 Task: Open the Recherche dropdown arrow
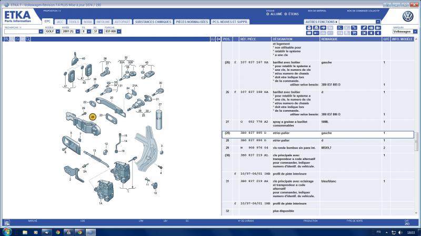(41, 31)
